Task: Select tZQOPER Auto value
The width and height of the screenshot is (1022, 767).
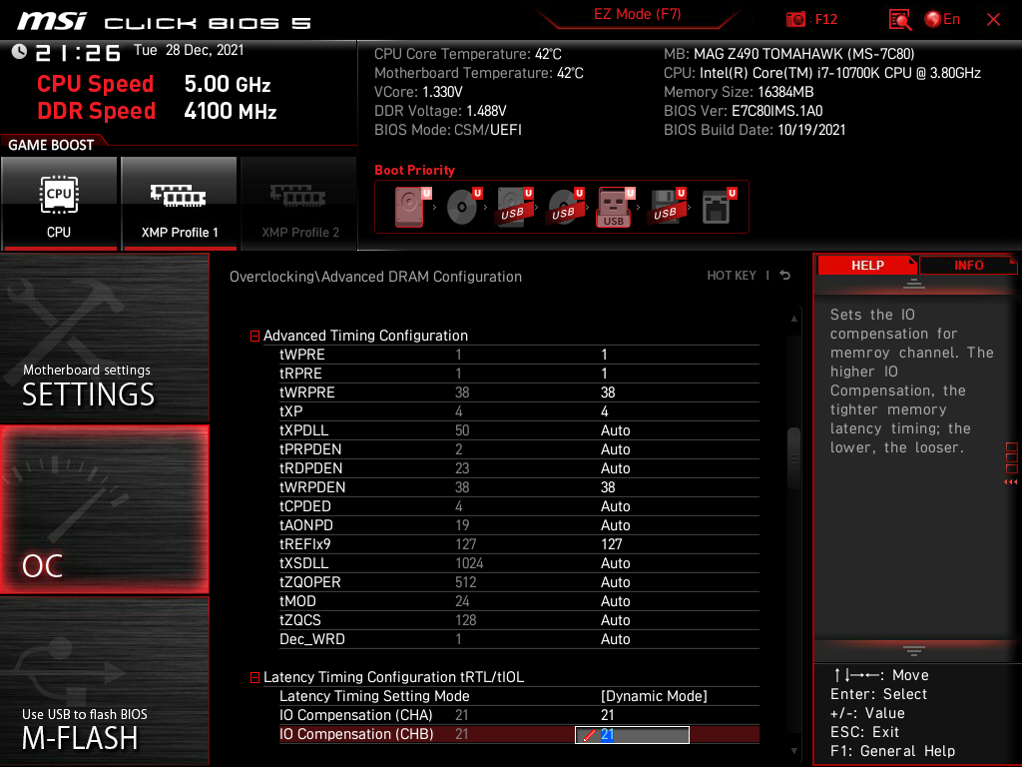Action: click(x=615, y=582)
